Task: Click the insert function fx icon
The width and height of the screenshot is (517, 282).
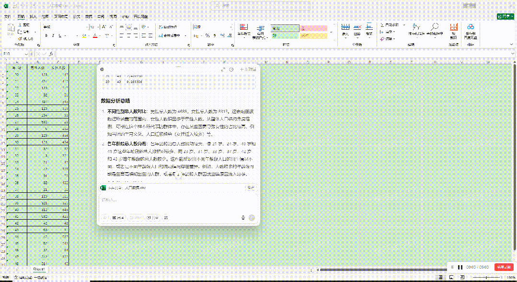Action: (x=51, y=54)
